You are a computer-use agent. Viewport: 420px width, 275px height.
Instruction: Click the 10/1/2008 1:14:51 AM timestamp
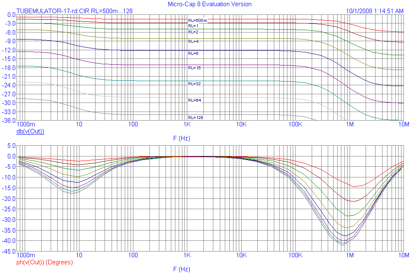click(375, 11)
